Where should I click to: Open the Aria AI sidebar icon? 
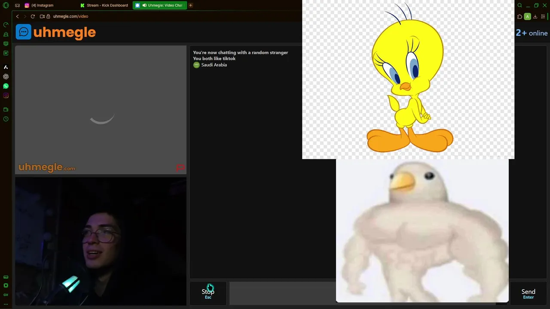click(x=6, y=67)
